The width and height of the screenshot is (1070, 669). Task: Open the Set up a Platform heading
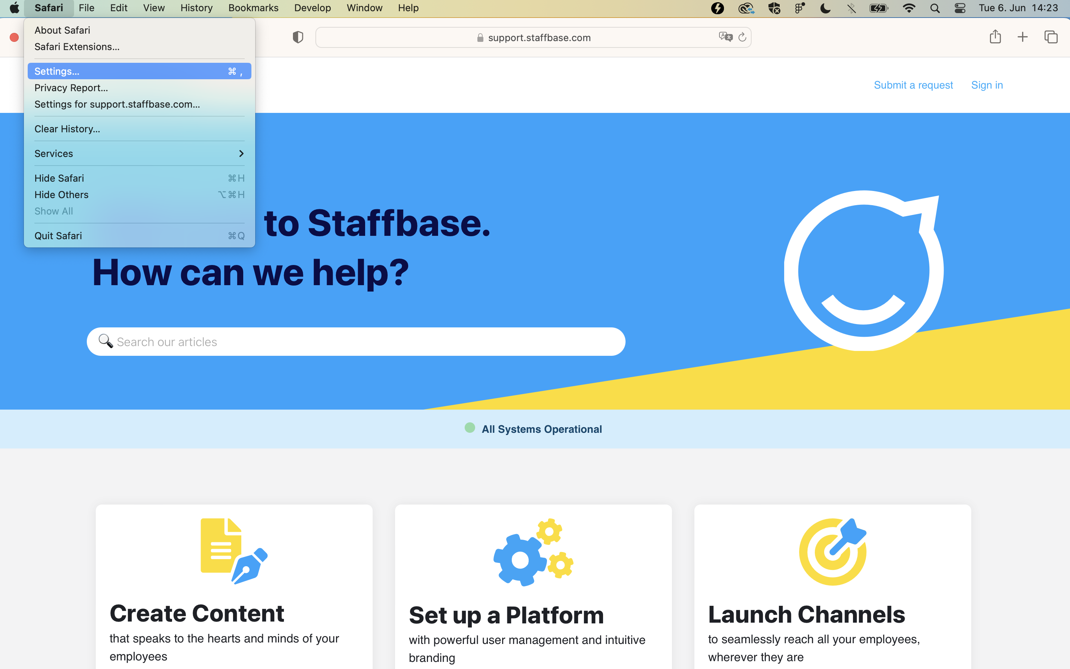pos(506,615)
